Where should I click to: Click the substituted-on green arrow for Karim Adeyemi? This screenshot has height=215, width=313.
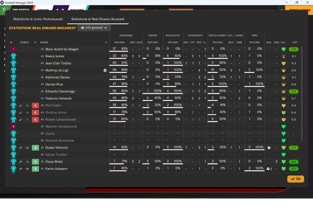(x=35, y=169)
